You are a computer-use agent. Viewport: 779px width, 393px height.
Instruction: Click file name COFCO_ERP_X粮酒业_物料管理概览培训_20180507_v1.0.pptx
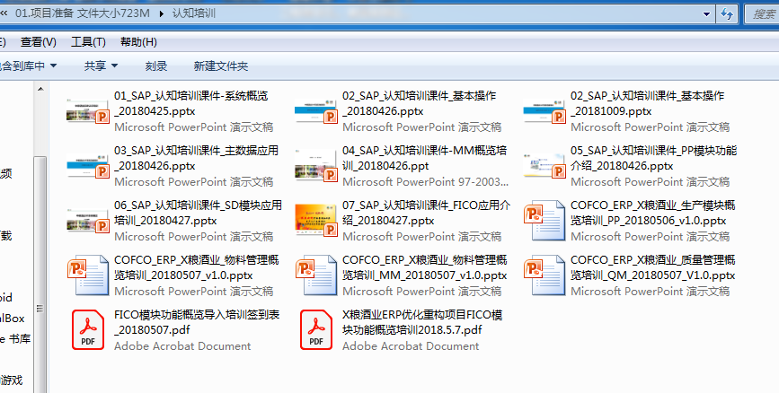(x=197, y=267)
